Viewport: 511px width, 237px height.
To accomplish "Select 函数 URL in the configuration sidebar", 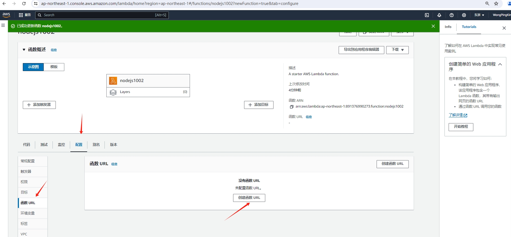I will 33,203.
